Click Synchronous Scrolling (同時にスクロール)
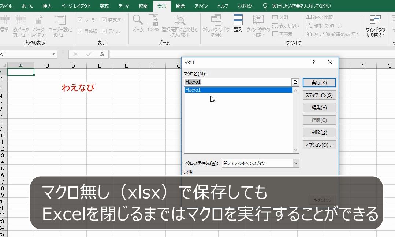The height and width of the screenshot is (237, 395). [x=324, y=26]
